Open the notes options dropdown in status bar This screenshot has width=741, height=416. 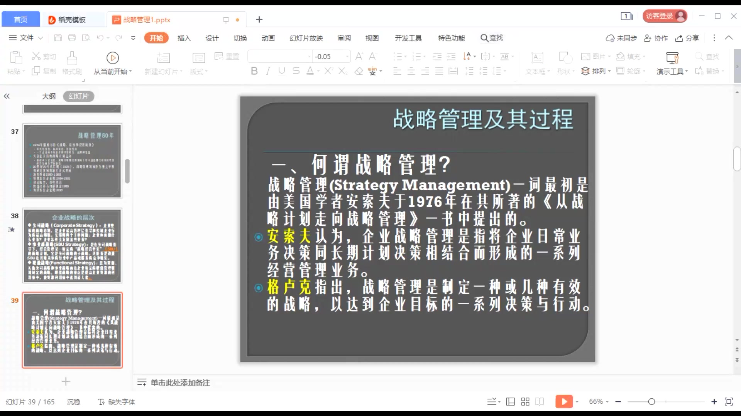click(494, 402)
